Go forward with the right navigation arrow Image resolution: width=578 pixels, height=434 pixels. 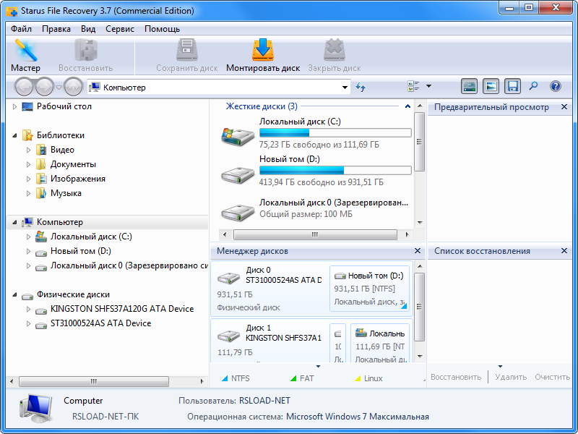(45, 87)
